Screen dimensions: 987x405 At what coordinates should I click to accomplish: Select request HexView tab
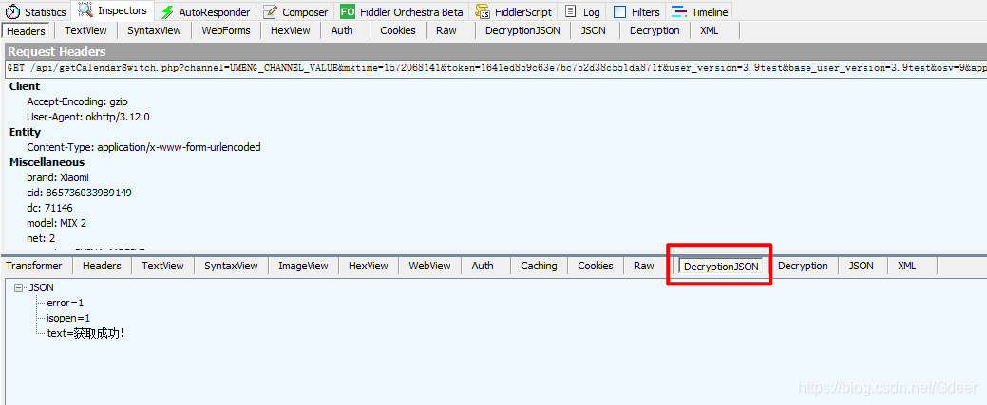pyautogui.click(x=290, y=30)
